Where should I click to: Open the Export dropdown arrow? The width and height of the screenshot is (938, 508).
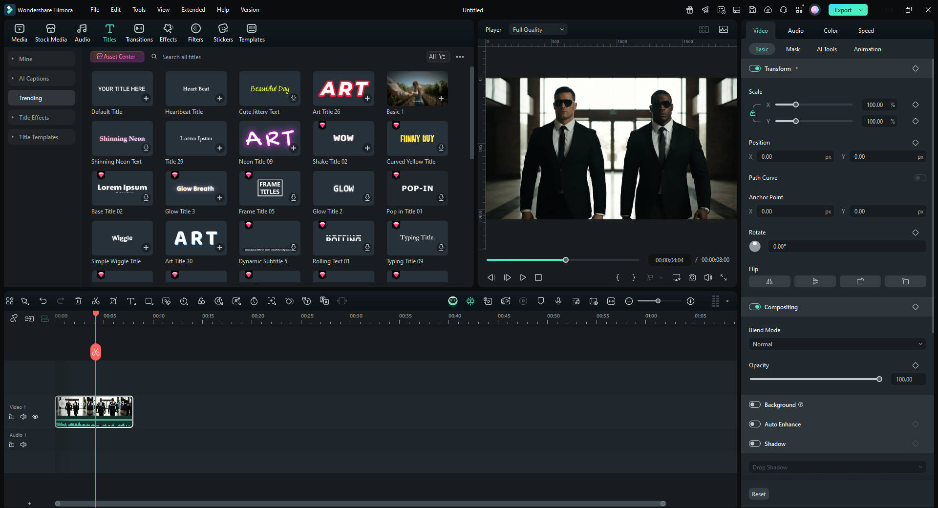click(x=861, y=10)
